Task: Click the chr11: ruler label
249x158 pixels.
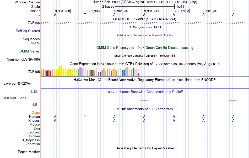Action: 35,11
